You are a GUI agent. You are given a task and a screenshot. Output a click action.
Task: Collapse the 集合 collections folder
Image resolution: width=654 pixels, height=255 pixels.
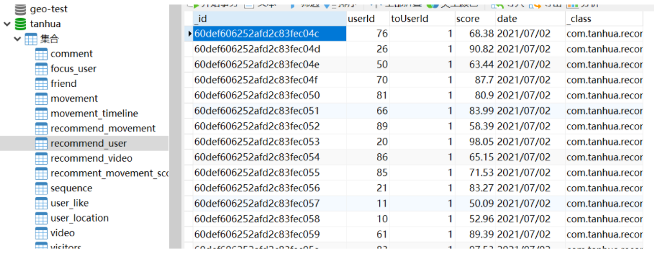17,39
